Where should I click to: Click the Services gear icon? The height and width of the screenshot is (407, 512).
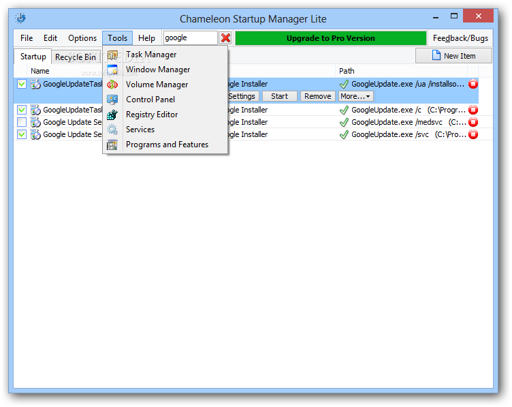112,130
